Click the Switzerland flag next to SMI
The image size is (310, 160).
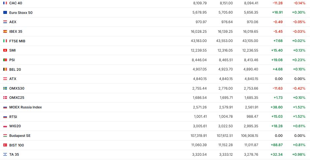tap(5, 51)
